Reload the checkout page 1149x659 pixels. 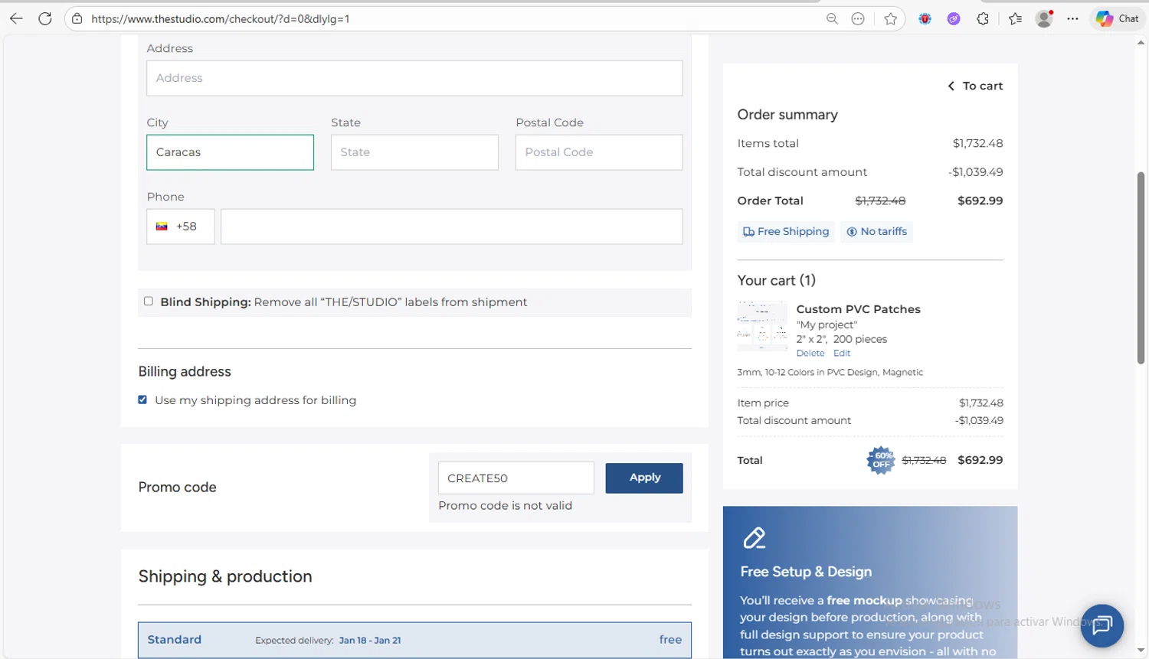[45, 18]
